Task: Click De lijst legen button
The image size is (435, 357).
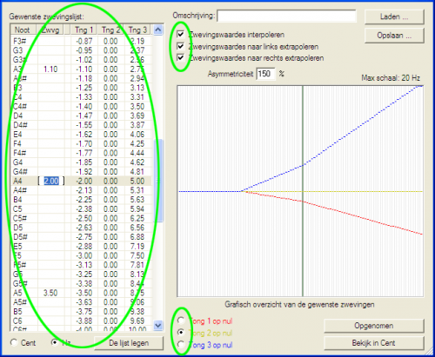Action: [129, 343]
